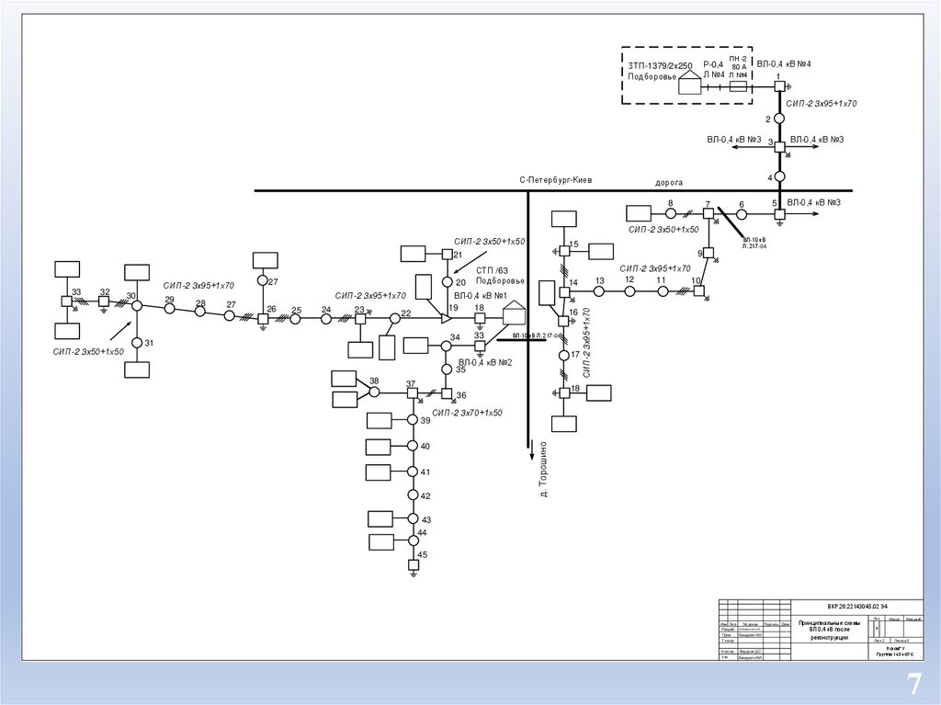Click the 'С-Петербург-Киев' road label
The image size is (941, 705).
556,179
